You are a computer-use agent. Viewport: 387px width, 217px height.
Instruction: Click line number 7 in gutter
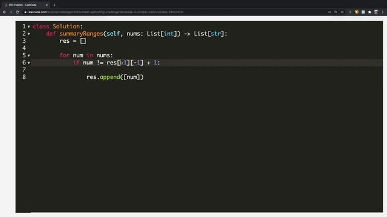[24, 70]
